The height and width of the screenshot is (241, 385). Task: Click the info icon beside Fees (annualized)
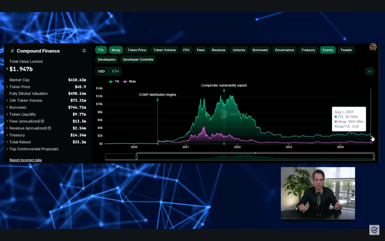(42, 121)
